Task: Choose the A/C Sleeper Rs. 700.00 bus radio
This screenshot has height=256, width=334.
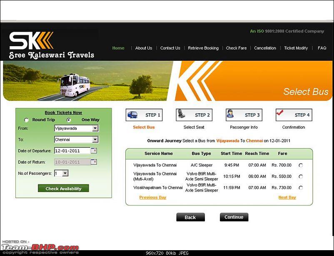Action: tap(301, 165)
